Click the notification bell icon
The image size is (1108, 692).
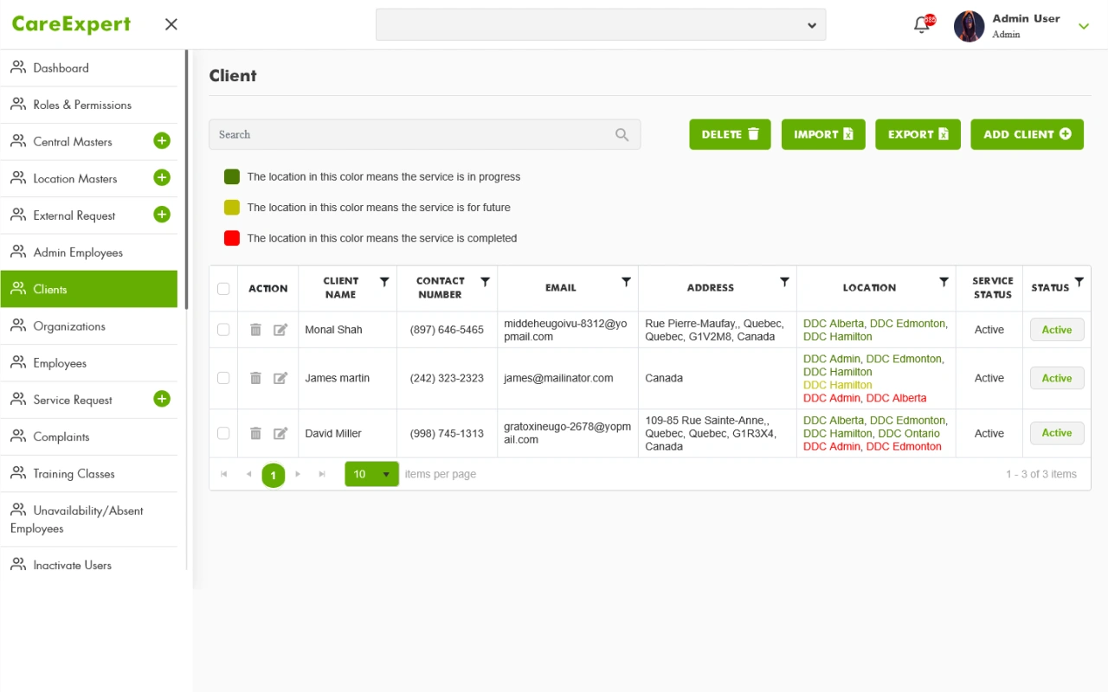[x=921, y=25]
